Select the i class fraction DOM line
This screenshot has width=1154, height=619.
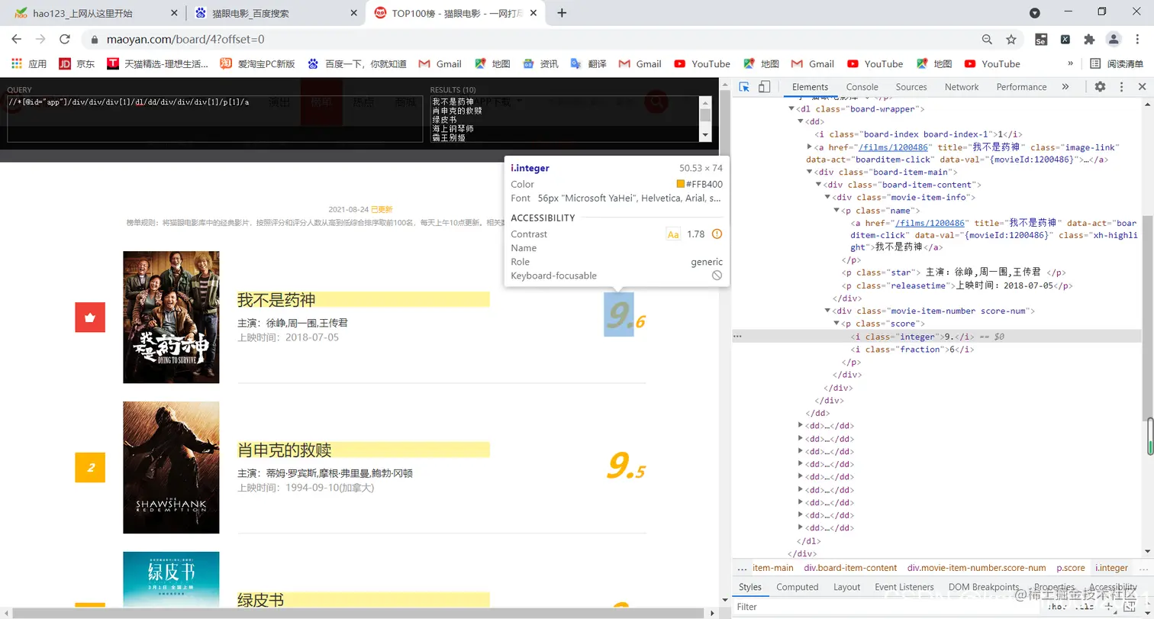[x=914, y=350]
